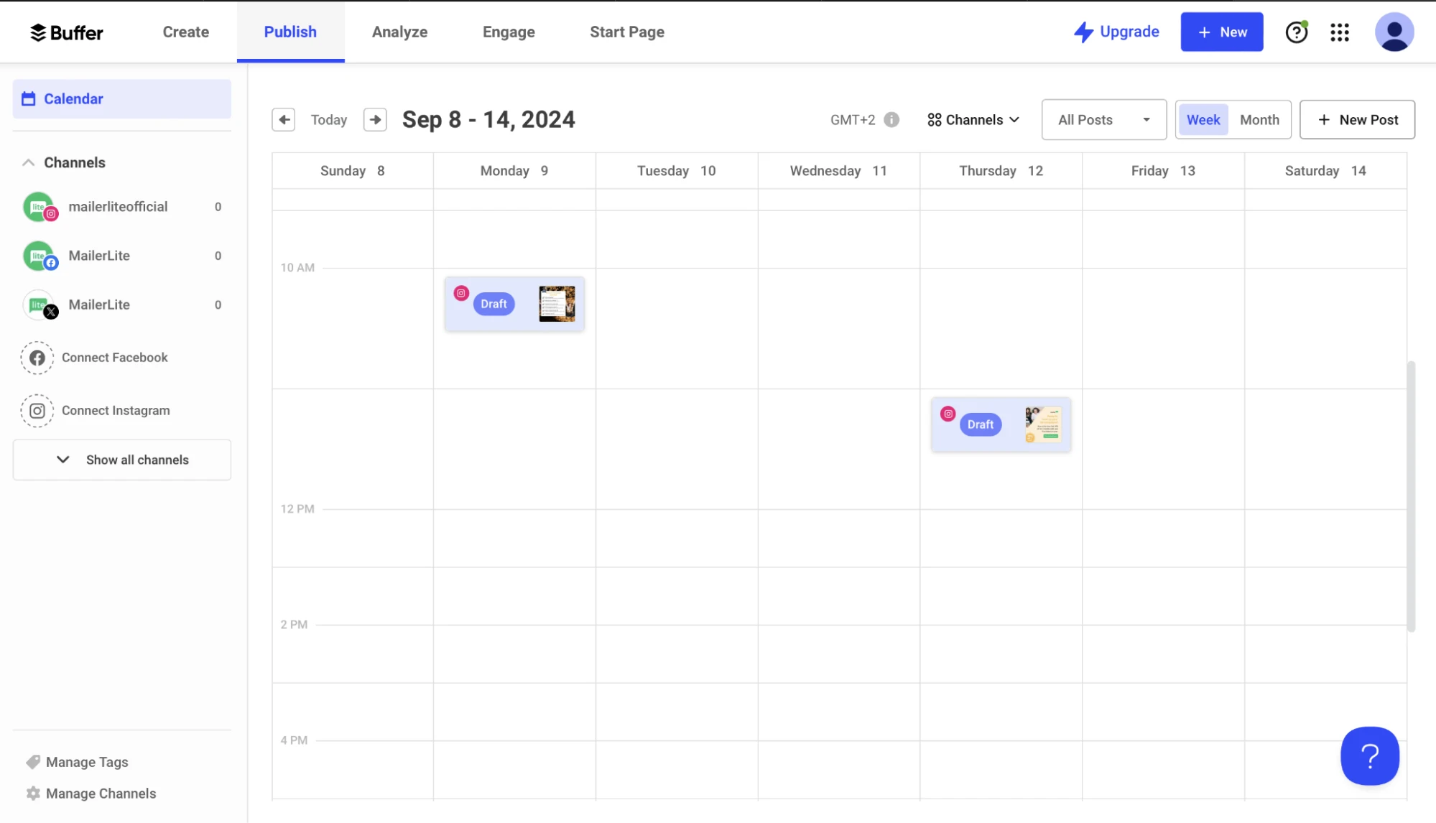Click the Thursday Draft post thumbnail
Screen dimensions: 1436x823
(x=1042, y=423)
